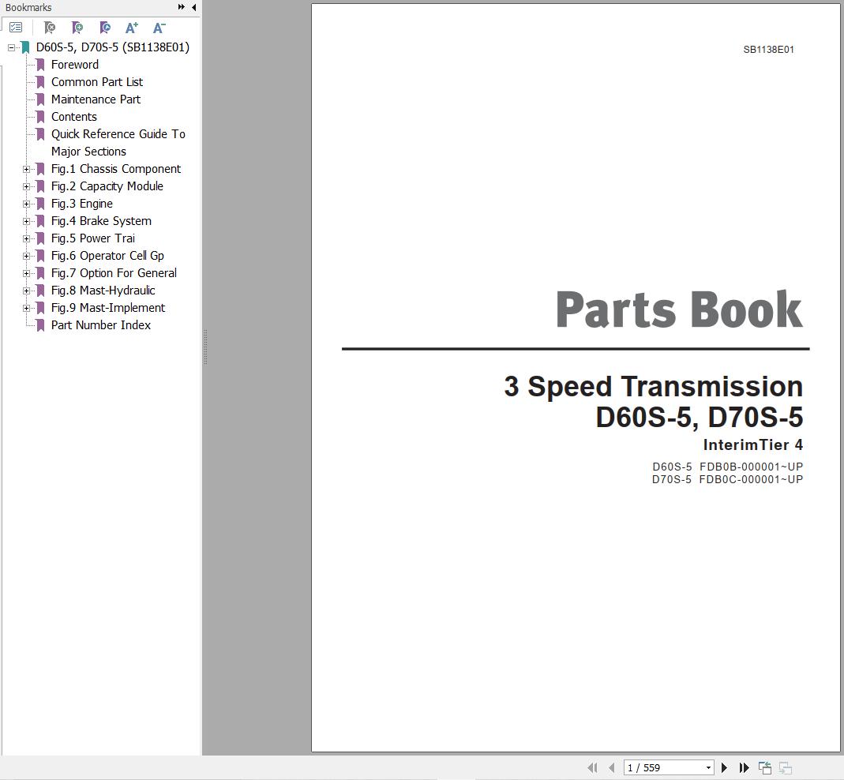The height and width of the screenshot is (780, 844).
Task: Expand Fig.2 Capacity Module
Action: pos(26,186)
